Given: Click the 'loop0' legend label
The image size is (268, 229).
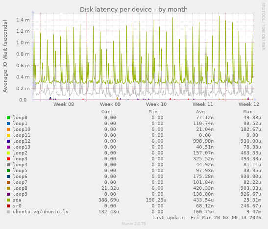Looking at the screenshot, I should (x=20, y=118).
